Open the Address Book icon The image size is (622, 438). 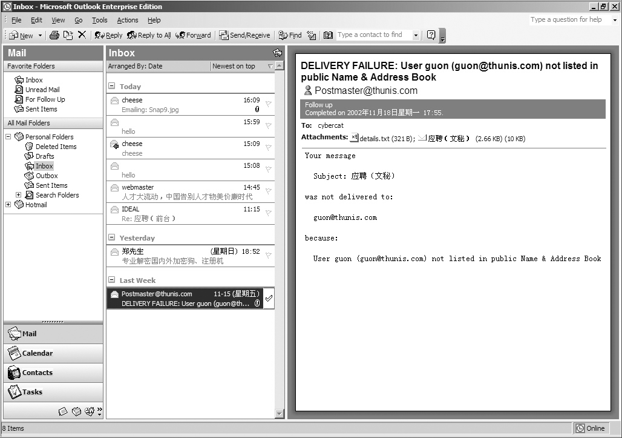(x=328, y=35)
